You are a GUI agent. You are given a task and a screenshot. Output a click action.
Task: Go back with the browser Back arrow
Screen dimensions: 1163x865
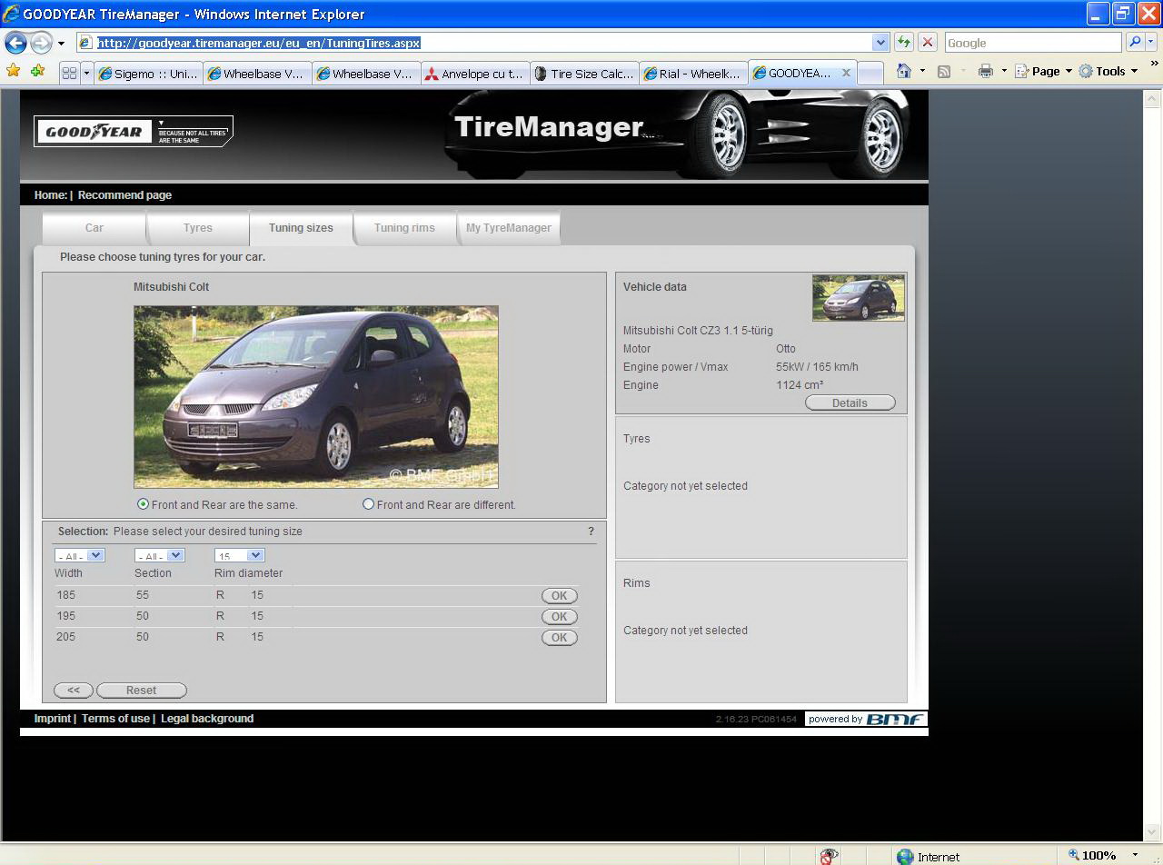[16, 43]
